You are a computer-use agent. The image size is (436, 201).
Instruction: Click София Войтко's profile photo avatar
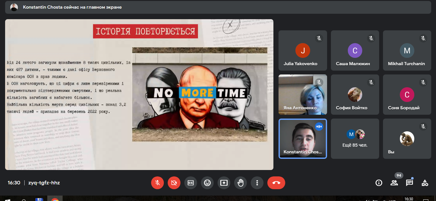pyautogui.click(x=355, y=95)
